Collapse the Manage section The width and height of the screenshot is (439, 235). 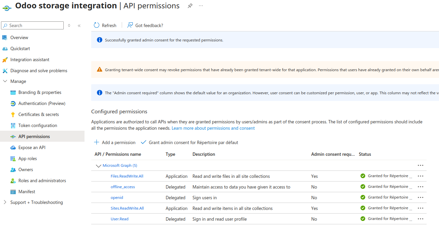(x=5, y=81)
